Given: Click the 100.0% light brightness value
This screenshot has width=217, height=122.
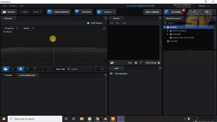Looking at the screenshot, I should coord(75,69).
